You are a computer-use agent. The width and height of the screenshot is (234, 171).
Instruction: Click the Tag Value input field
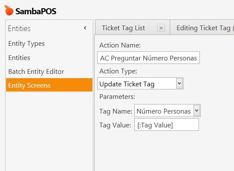click(x=167, y=125)
